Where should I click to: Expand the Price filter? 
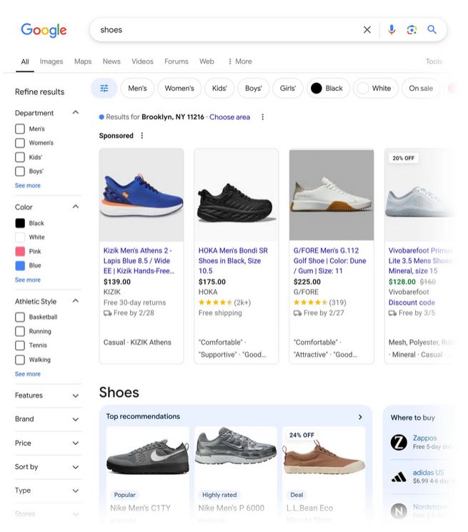point(76,443)
